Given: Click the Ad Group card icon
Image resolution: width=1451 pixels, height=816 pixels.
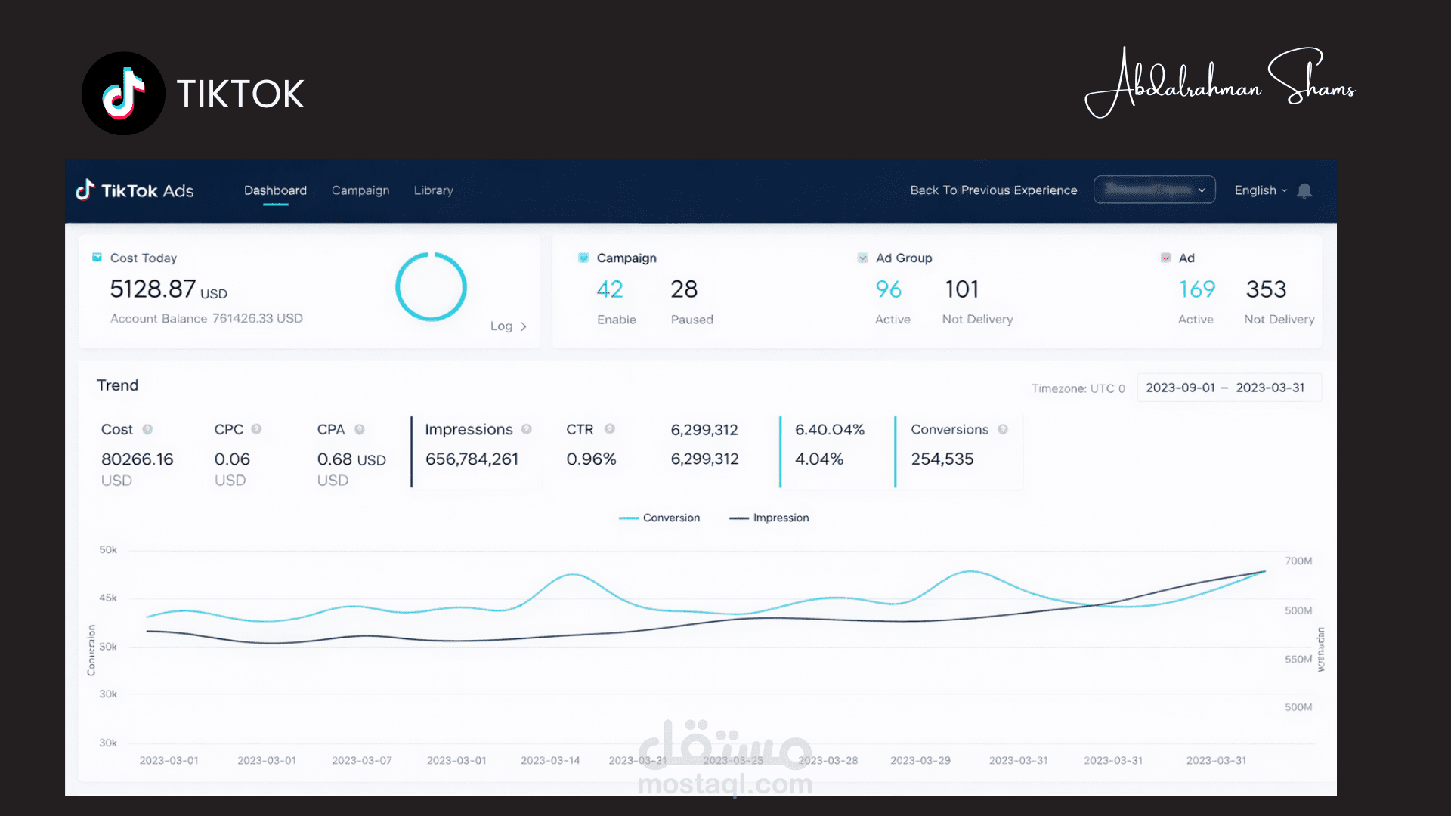Looking at the screenshot, I should 863,258.
